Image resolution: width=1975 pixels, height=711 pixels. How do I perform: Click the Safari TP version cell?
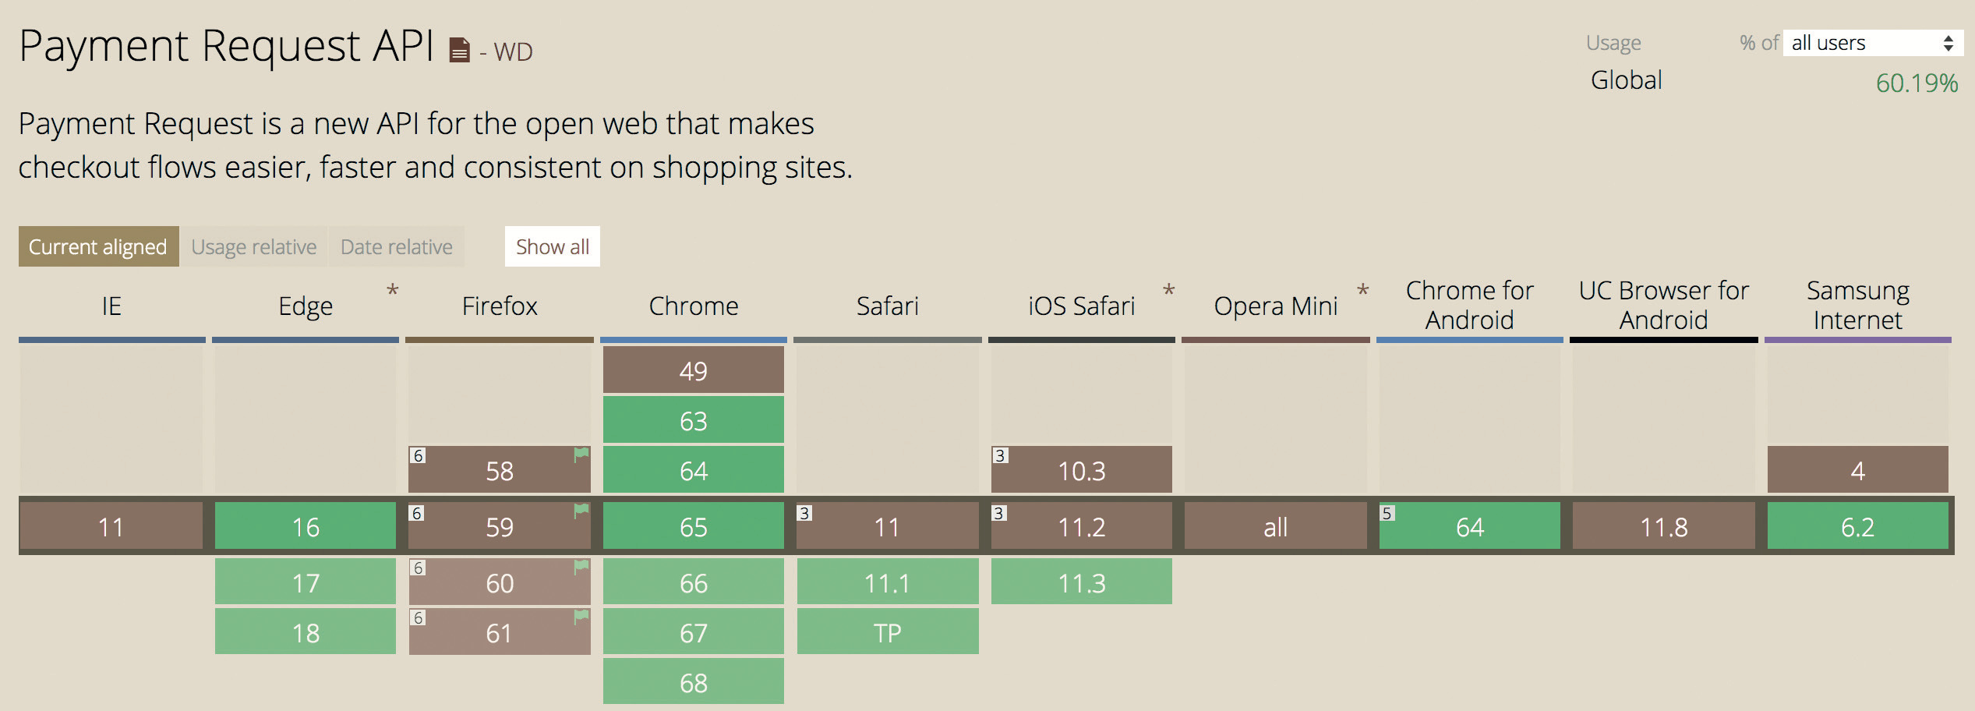[887, 631]
